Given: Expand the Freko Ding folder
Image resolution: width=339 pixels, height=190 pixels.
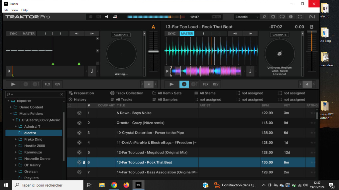Looking at the screenshot, I should pyautogui.click(x=16, y=139).
